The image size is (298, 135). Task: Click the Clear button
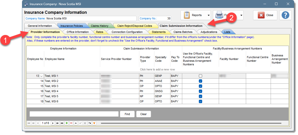click(x=143, y=114)
